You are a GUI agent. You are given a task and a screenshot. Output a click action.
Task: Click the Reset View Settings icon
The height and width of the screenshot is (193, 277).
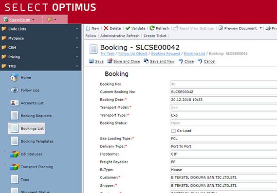176,28
